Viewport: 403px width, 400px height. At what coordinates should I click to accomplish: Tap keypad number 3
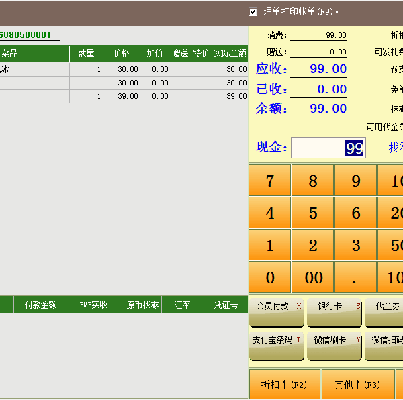[x=356, y=245]
